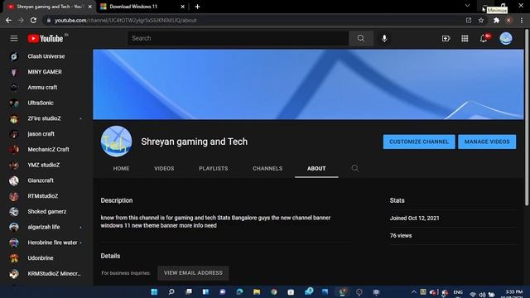This screenshot has height=298, width=530.
Task: Click CUSTOMIZE CHANNEL button
Action: pos(419,142)
